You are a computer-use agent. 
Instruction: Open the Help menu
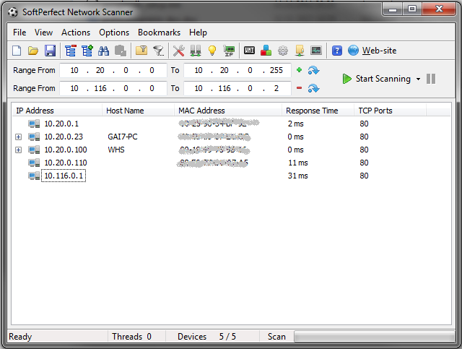click(x=198, y=33)
